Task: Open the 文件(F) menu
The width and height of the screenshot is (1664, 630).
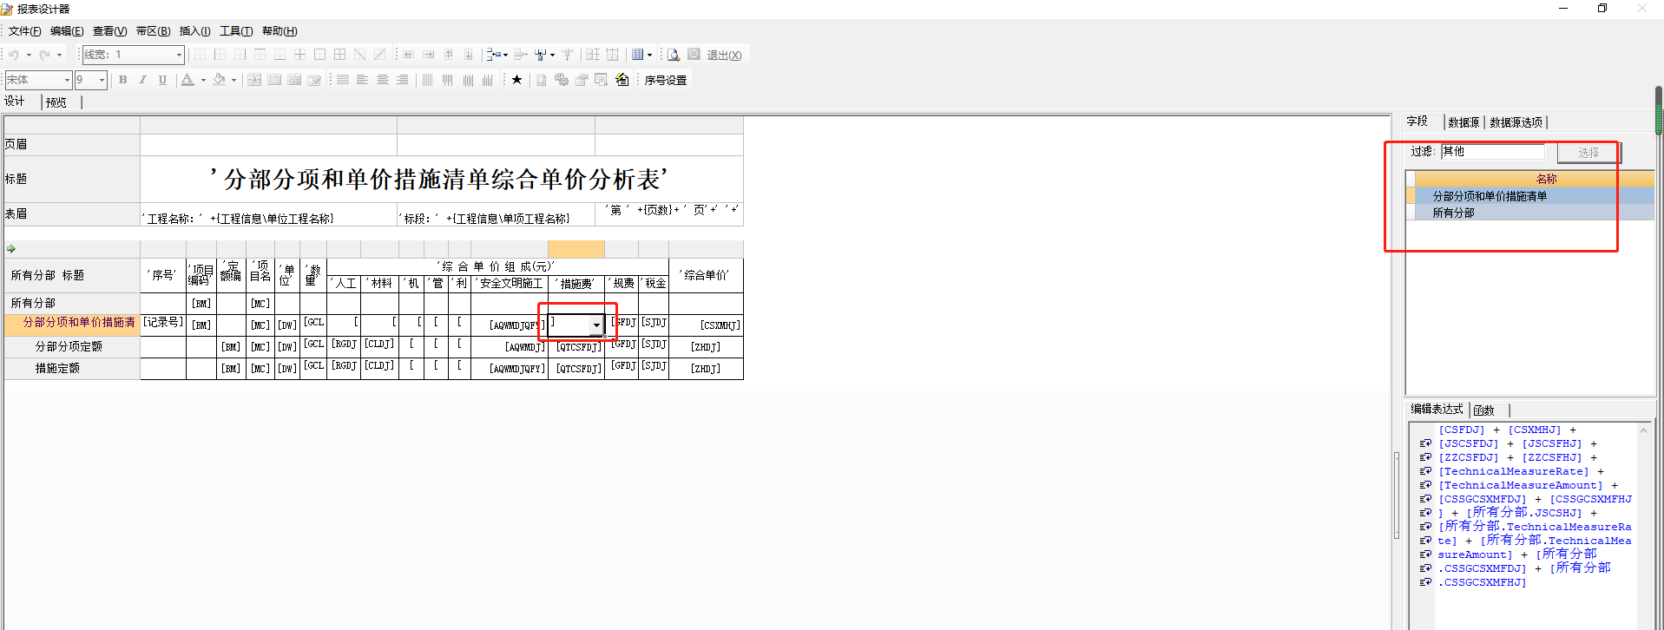Action: click(x=24, y=31)
